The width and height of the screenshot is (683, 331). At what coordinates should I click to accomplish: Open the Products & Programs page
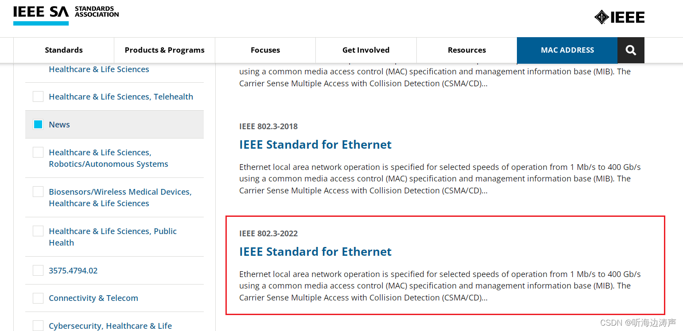coord(164,50)
